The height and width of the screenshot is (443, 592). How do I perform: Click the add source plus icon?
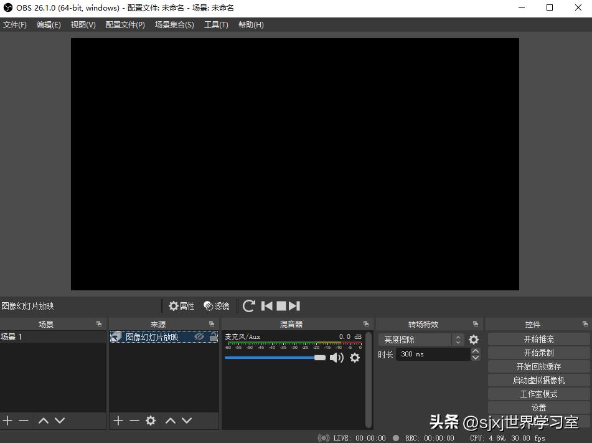click(x=118, y=421)
